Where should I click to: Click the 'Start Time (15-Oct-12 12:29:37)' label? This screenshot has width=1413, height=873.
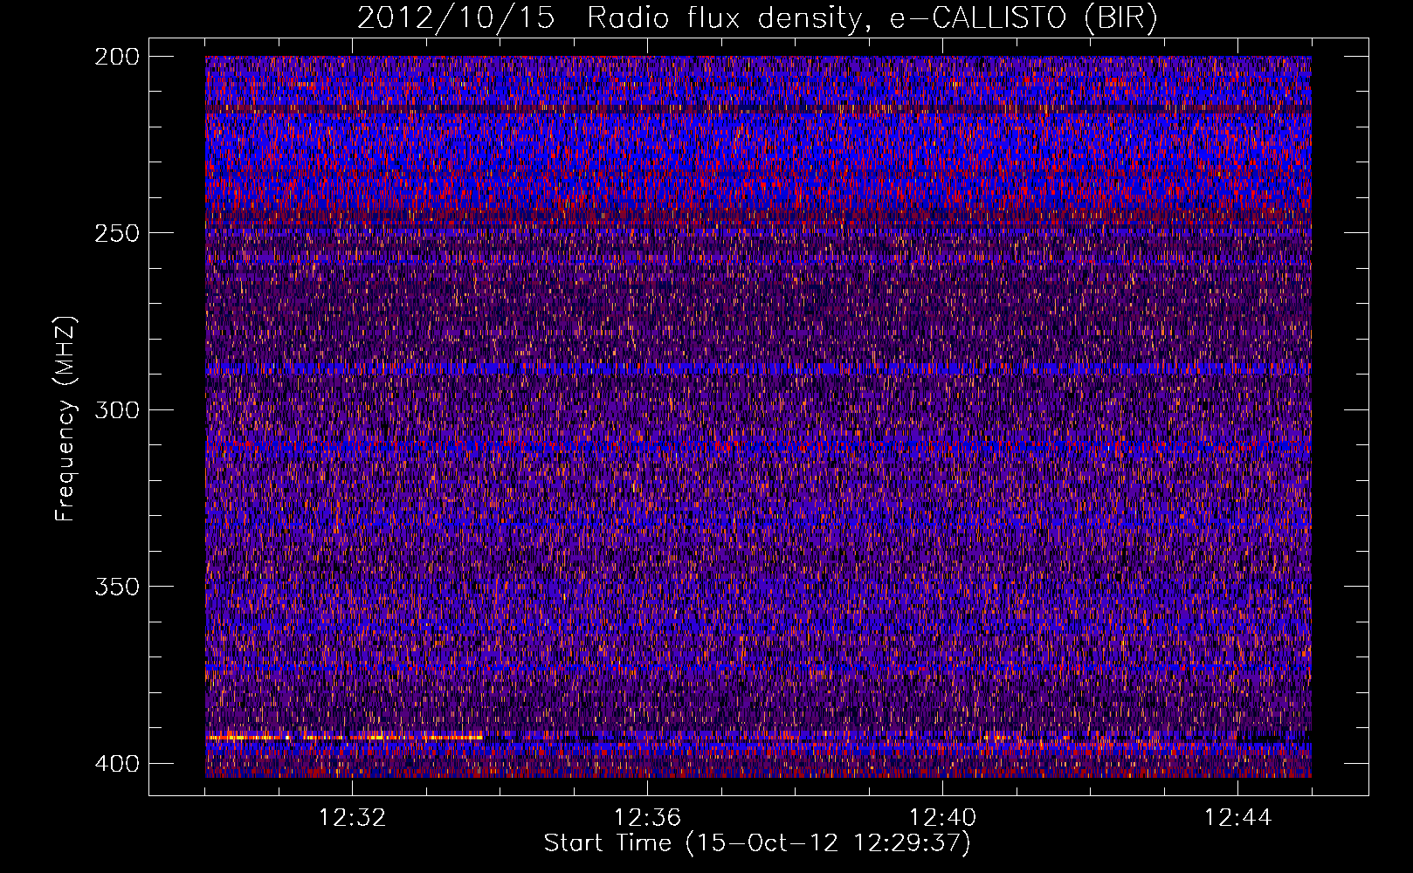[757, 843]
